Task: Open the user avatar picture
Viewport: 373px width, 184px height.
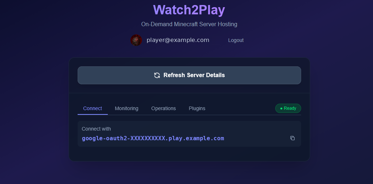Action: (136, 40)
